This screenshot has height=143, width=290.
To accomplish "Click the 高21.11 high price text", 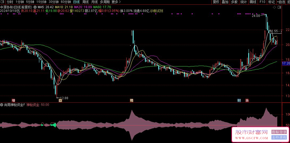I will click(x=39, y=11).
